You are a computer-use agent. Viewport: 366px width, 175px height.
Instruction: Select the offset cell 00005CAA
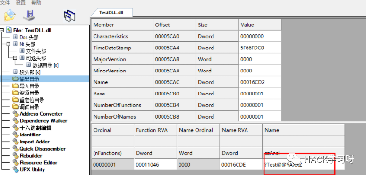point(174,71)
